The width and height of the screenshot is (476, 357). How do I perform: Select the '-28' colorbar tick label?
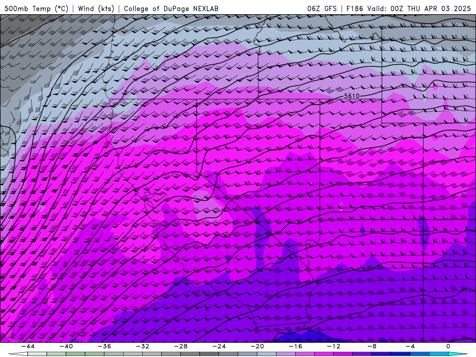181,346
